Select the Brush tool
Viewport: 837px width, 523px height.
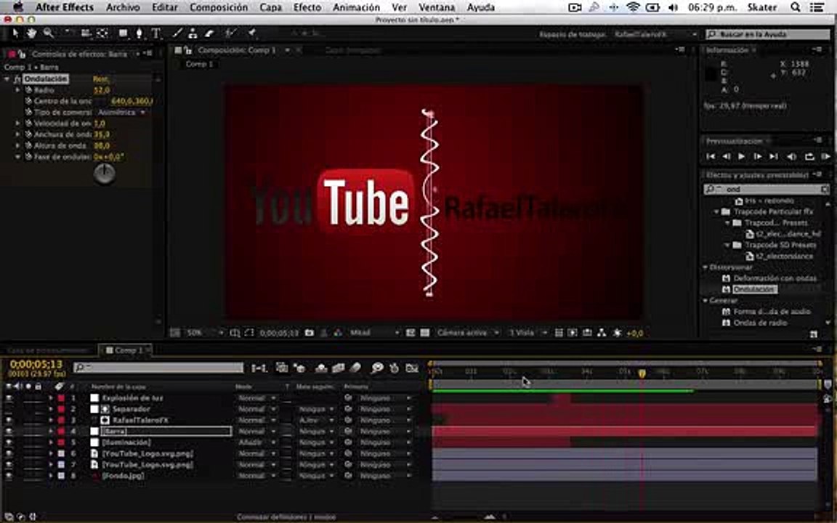(x=177, y=33)
